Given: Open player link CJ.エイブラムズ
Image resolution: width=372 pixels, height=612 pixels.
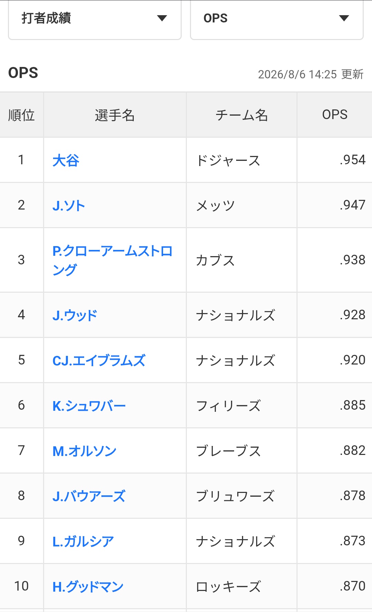Looking at the screenshot, I should 99,361.
